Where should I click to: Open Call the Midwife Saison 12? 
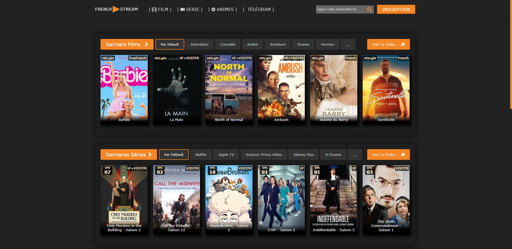[177, 200]
